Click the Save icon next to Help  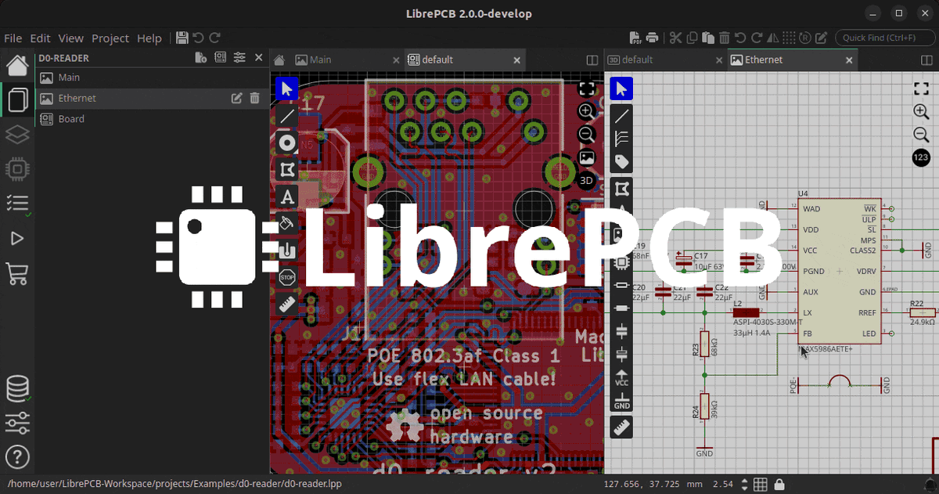click(x=182, y=38)
